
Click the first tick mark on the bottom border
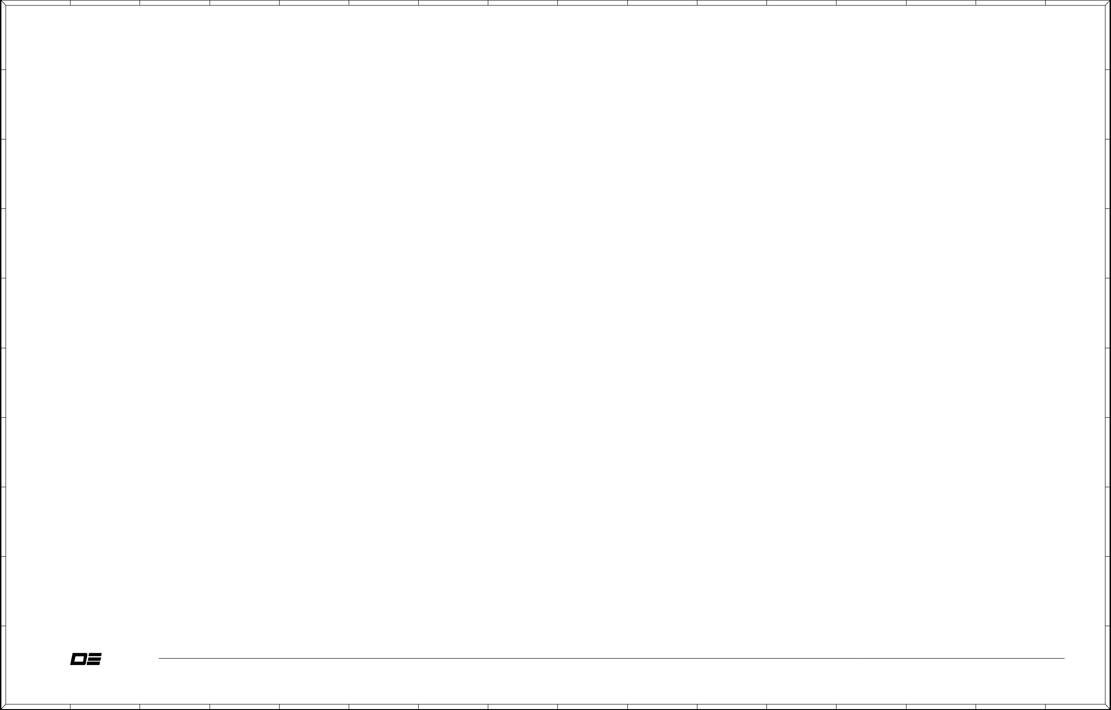[70, 707]
